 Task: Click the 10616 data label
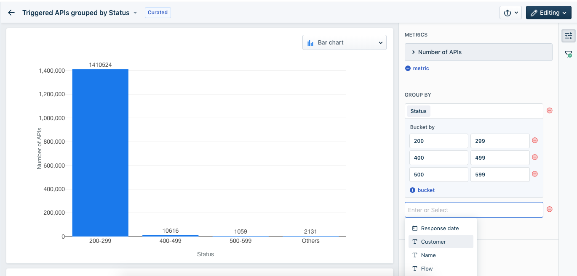pyautogui.click(x=171, y=231)
